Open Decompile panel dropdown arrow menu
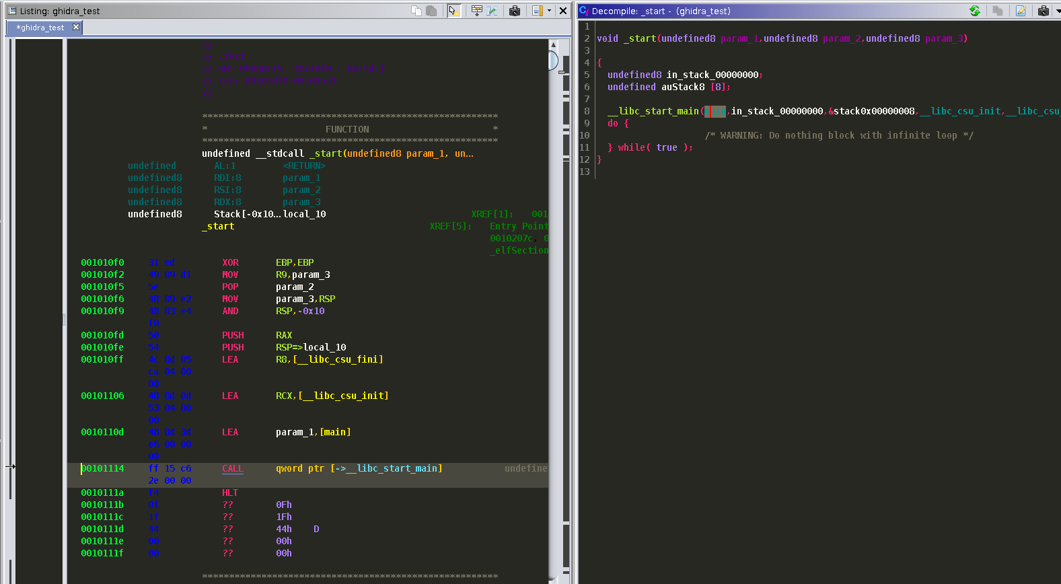Viewport: 1061px width, 584px height. 1058,11
